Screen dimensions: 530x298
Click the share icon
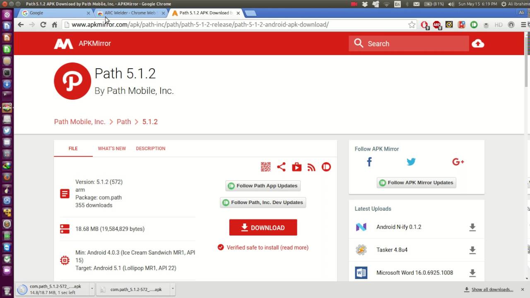pos(281,167)
